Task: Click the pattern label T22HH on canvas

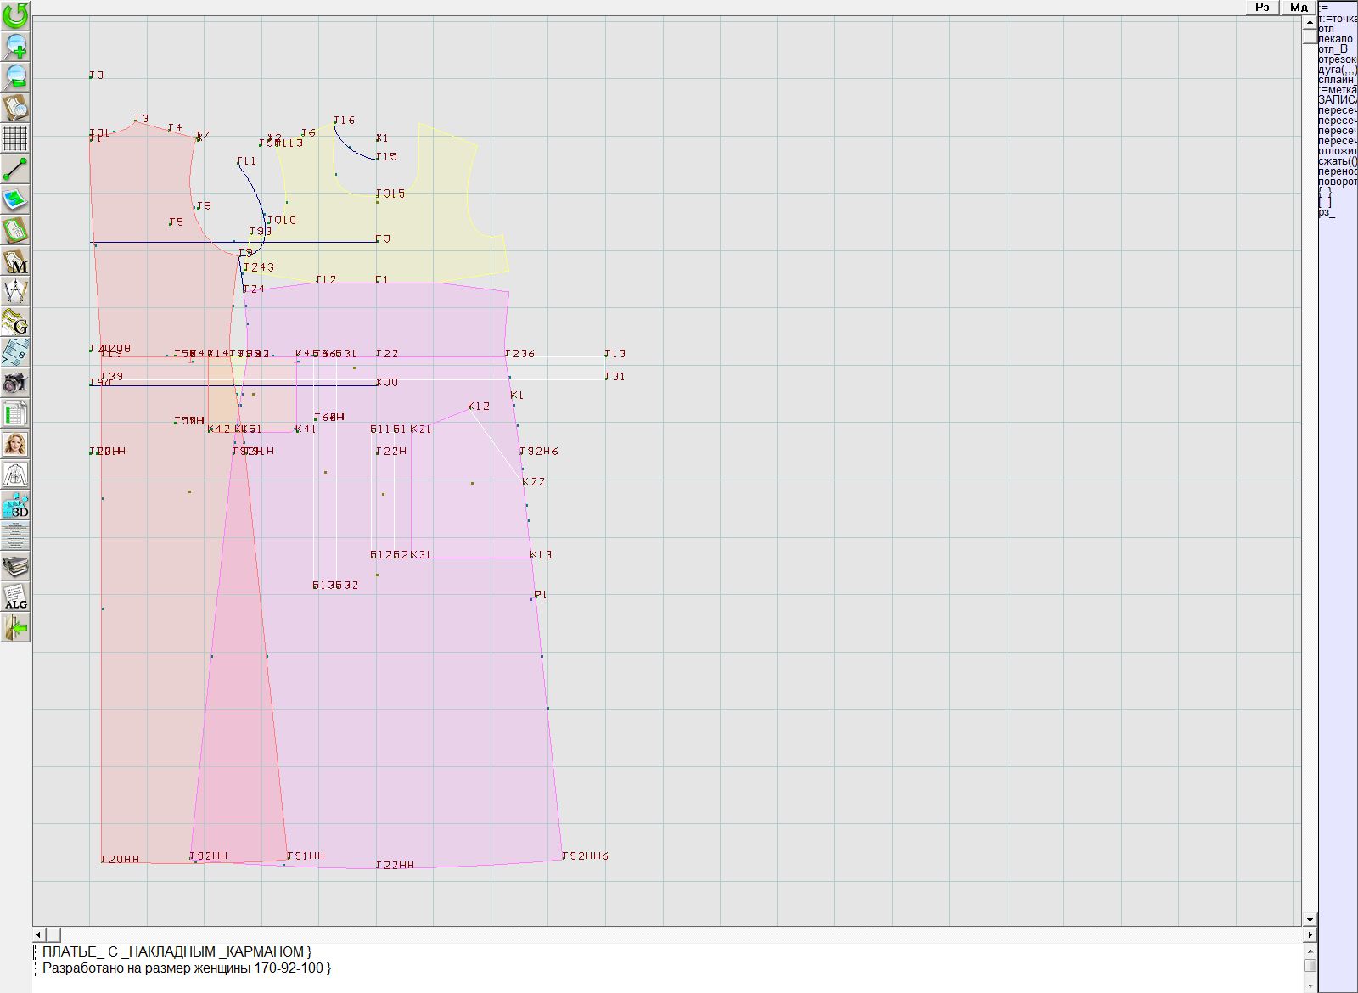Action: click(395, 865)
